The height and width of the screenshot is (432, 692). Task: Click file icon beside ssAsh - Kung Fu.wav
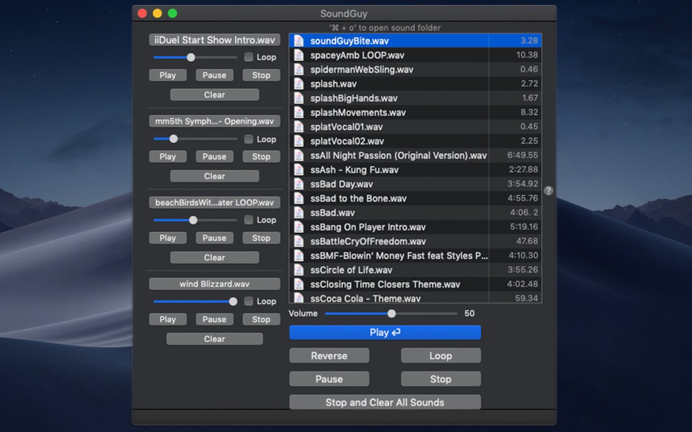299,170
